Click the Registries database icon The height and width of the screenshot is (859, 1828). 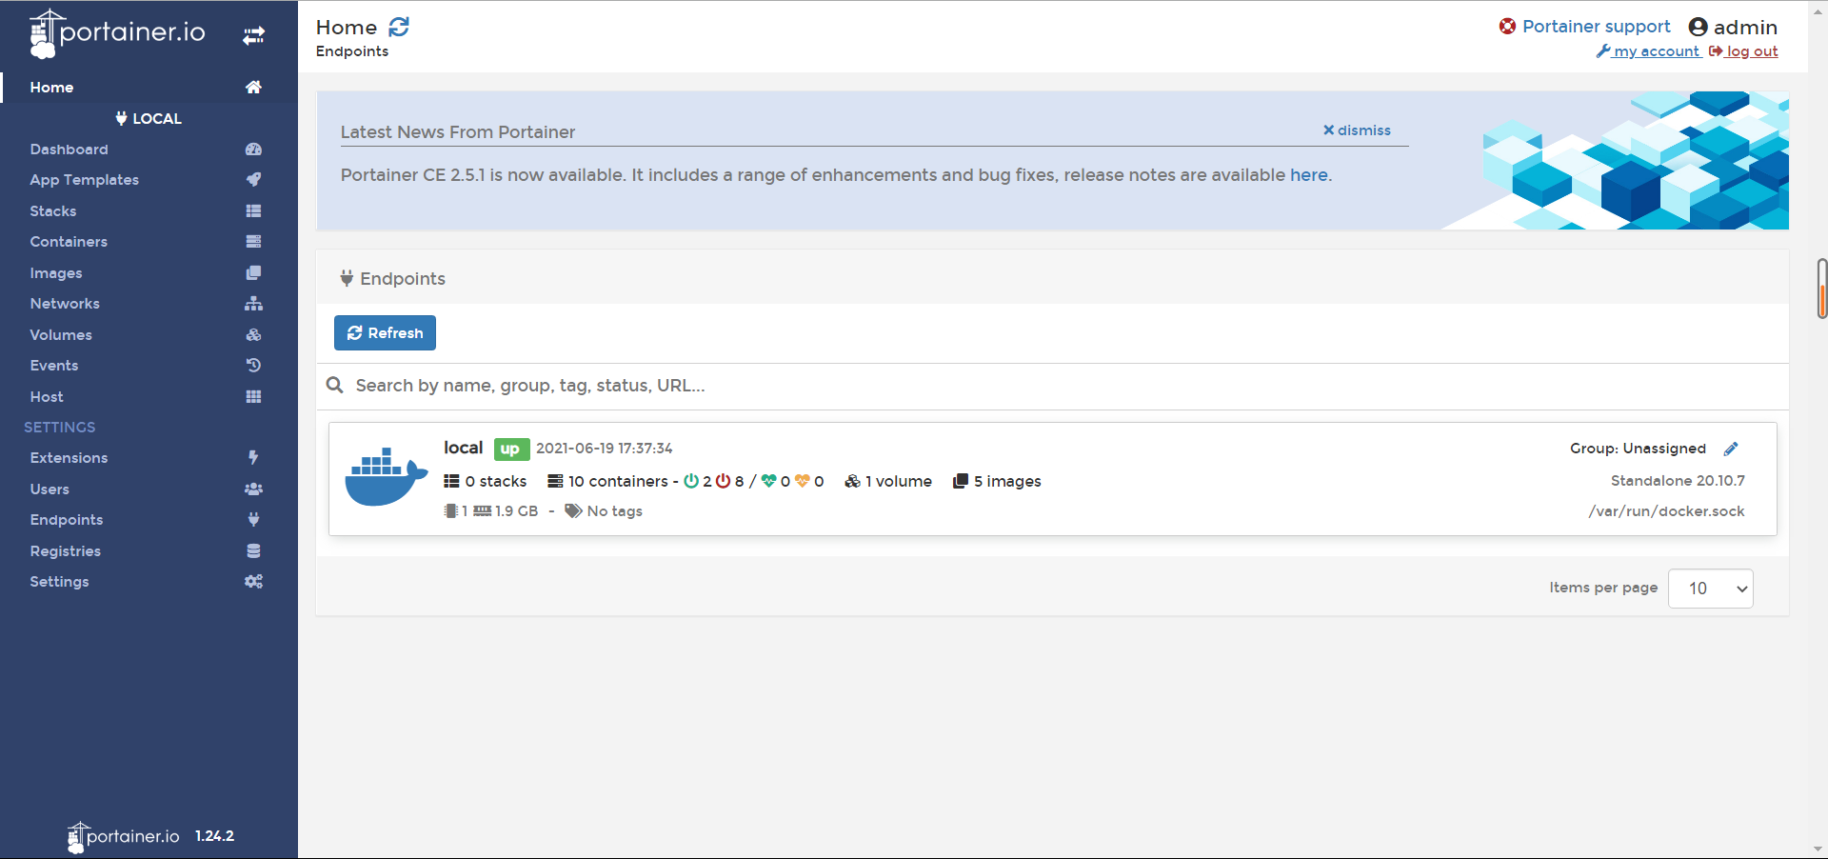click(253, 551)
